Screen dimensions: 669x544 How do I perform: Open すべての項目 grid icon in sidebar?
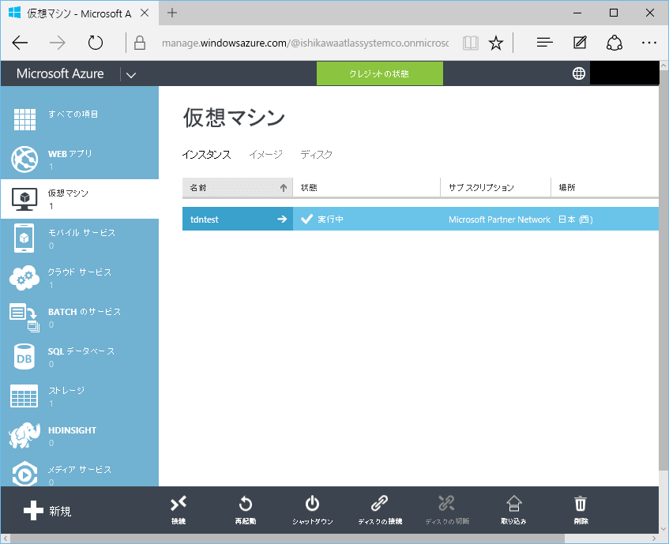(x=24, y=119)
